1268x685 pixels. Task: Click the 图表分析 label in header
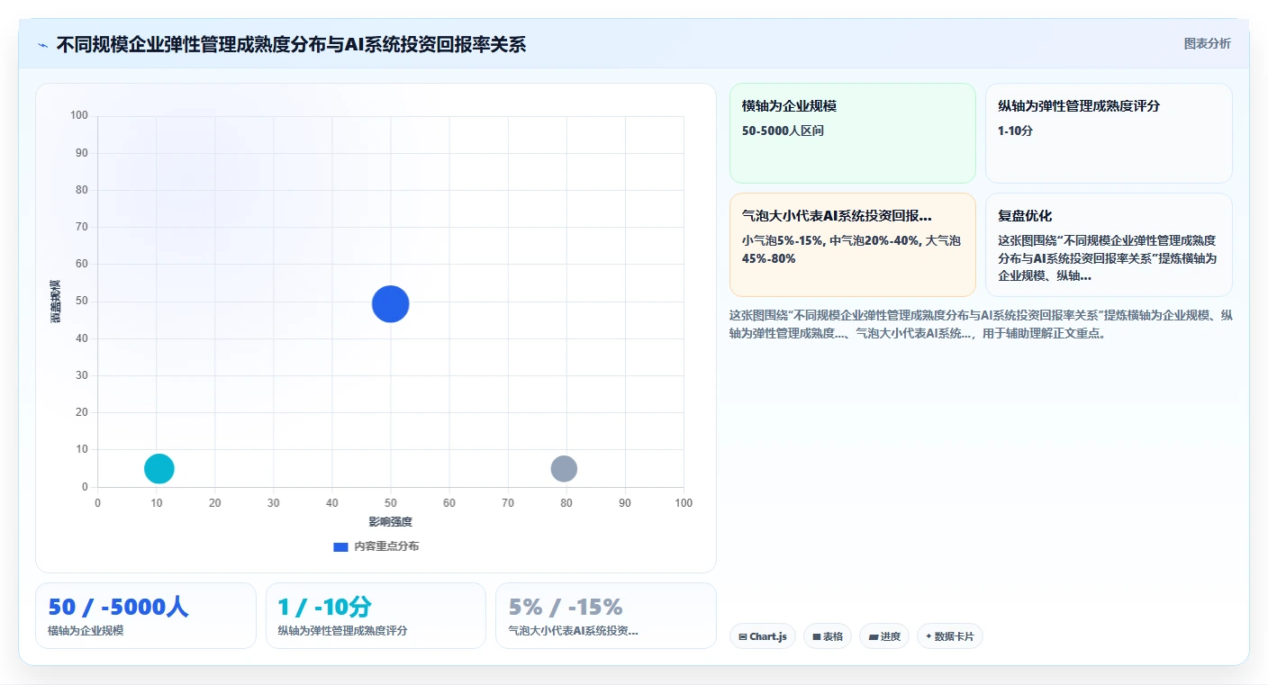[x=1207, y=44]
